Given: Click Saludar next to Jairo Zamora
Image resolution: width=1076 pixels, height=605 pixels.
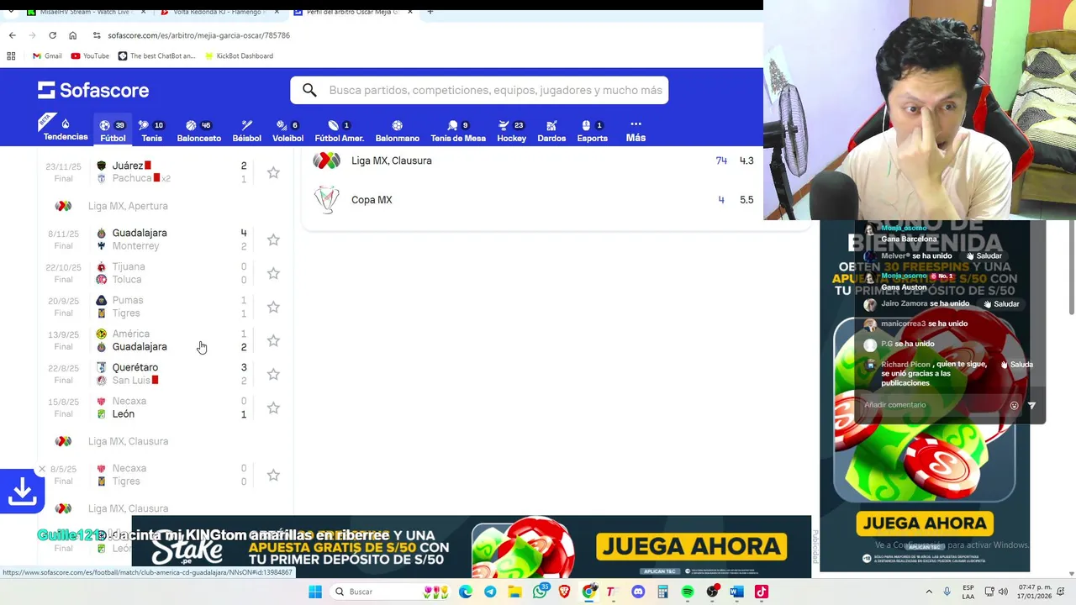Looking at the screenshot, I should coord(1001,303).
